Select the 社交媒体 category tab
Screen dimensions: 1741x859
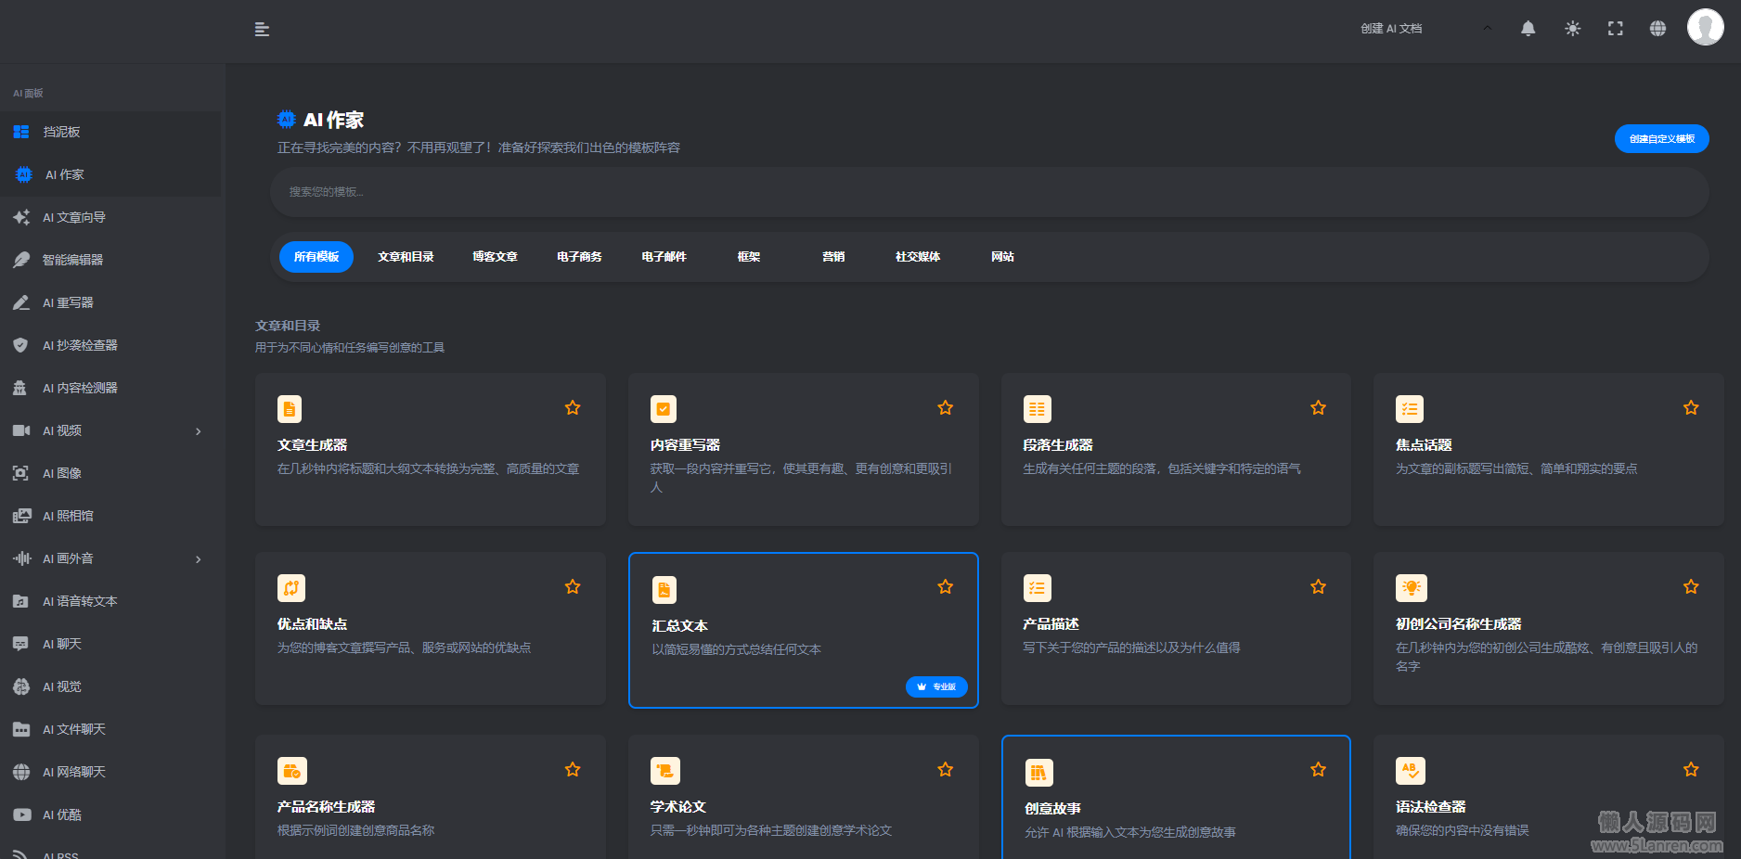tap(917, 257)
